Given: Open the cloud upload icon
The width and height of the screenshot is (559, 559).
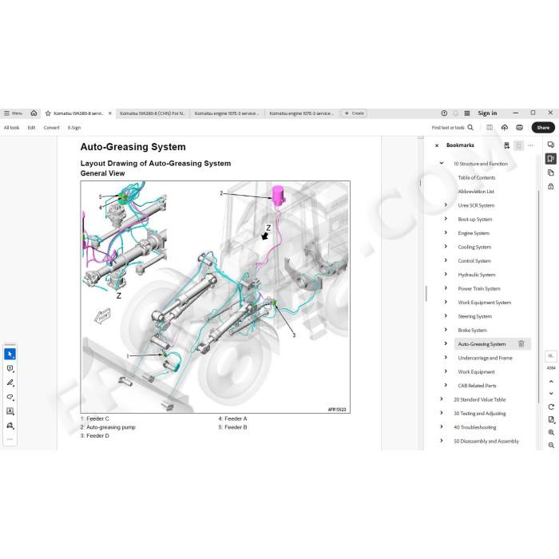Looking at the screenshot, I should (x=505, y=128).
